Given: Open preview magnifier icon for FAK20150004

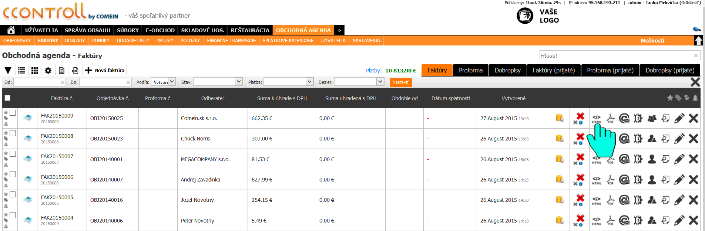Looking at the screenshot, I should point(665,221).
